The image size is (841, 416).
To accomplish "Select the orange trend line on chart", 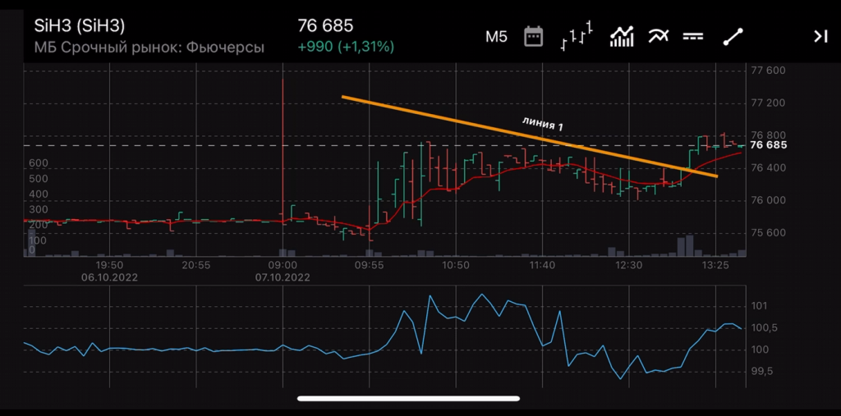I will pos(460,123).
